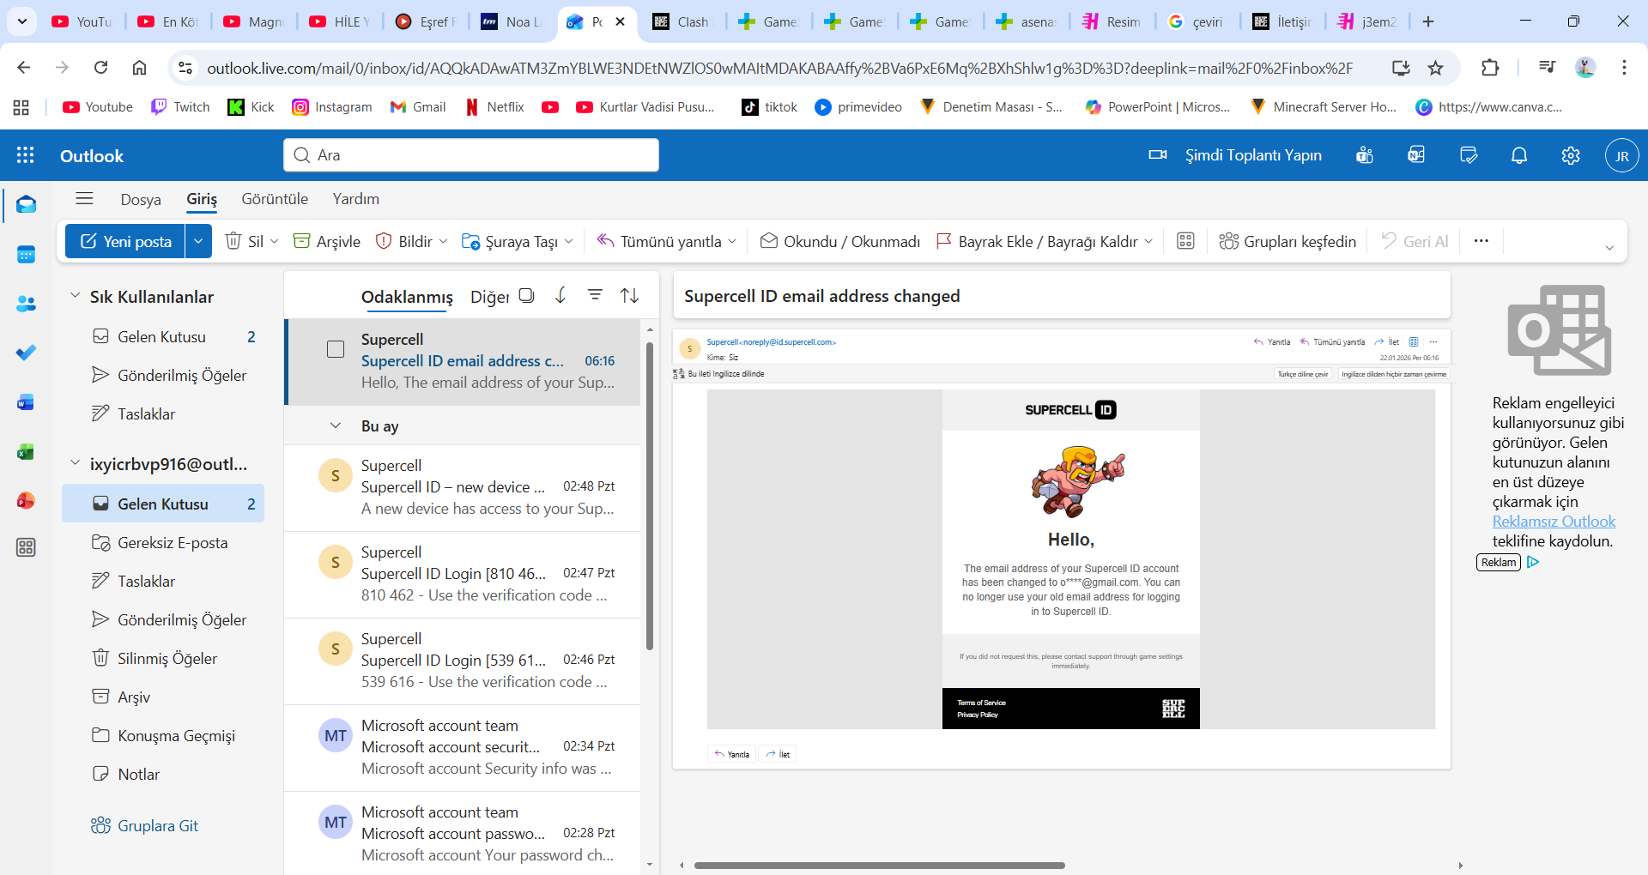The height and width of the screenshot is (875, 1648).
Task: Collapse Sık Kullanılanlar section
Action: (75, 296)
